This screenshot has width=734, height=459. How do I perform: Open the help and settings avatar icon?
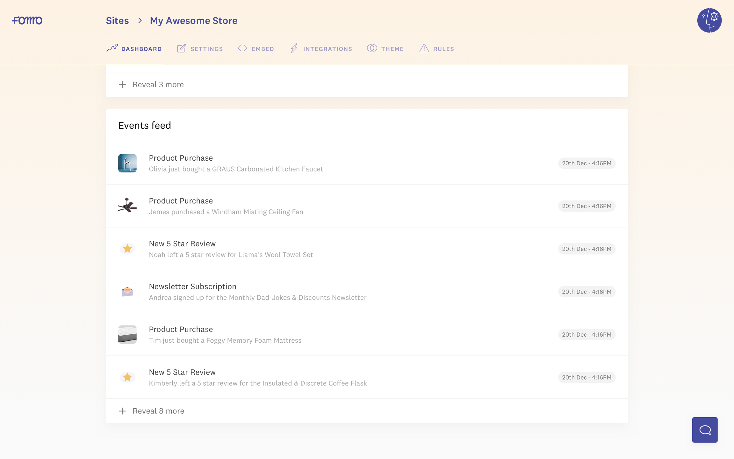[x=709, y=20]
